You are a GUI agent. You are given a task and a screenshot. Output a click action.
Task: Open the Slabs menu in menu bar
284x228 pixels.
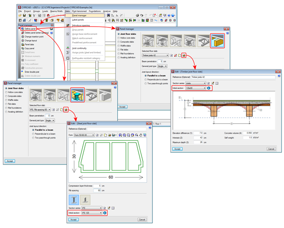click(x=68, y=11)
